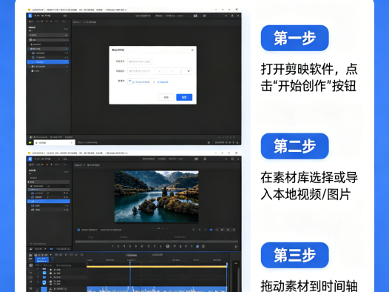
Task: Close the white dialog in upper screenshot
Action: coord(192,50)
